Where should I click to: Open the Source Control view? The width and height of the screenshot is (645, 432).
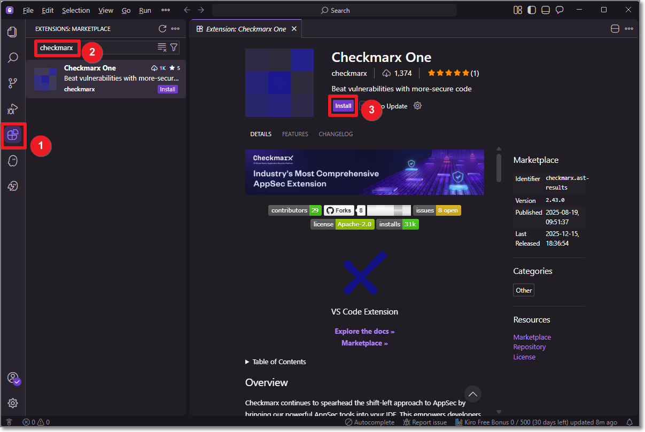pyautogui.click(x=12, y=83)
